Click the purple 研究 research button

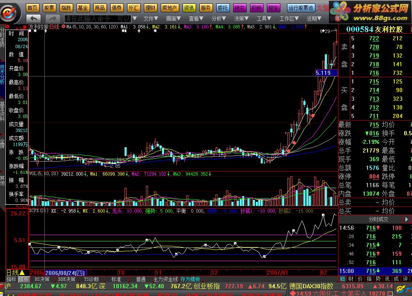click(239, 8)
